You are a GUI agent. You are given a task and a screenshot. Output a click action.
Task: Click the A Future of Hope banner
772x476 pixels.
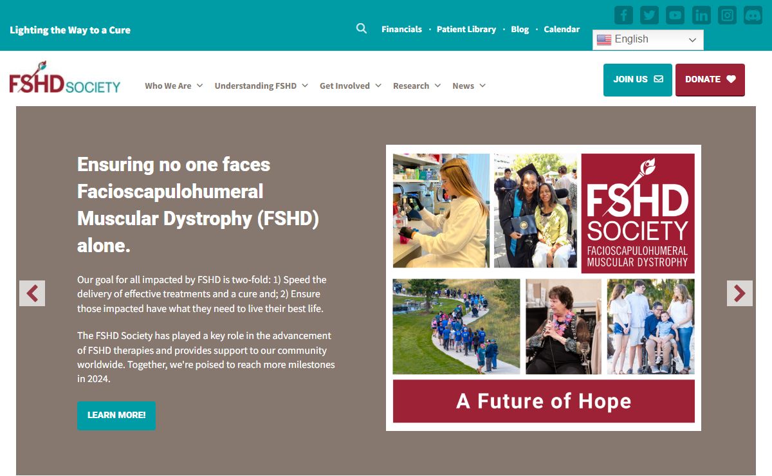[544, 401]
